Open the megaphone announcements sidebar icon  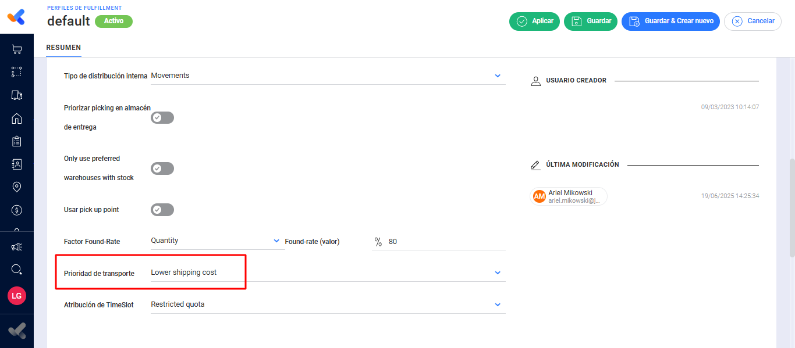pos(17,247)
